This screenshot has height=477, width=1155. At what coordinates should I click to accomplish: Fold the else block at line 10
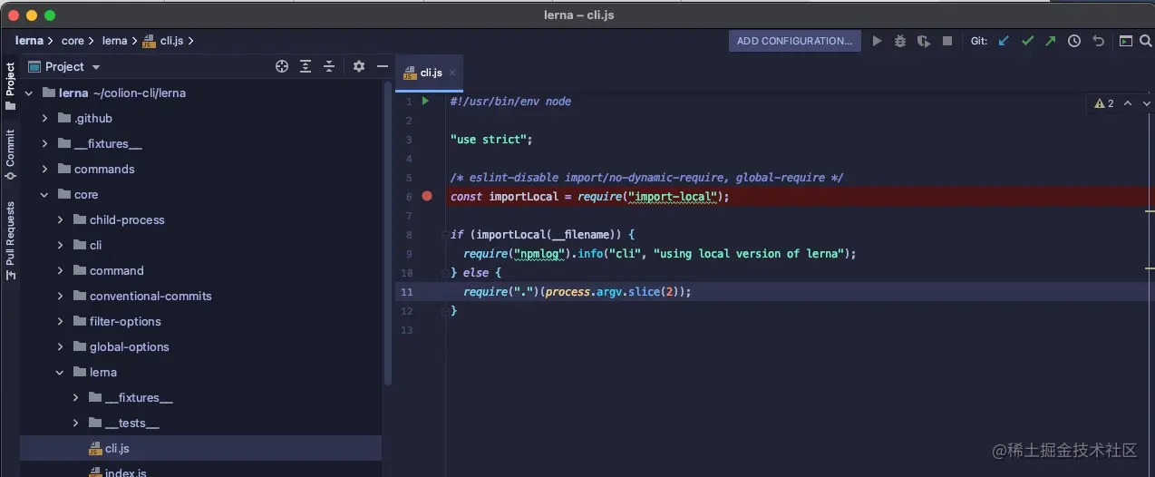pyautogui.click(x=444, y=272)
